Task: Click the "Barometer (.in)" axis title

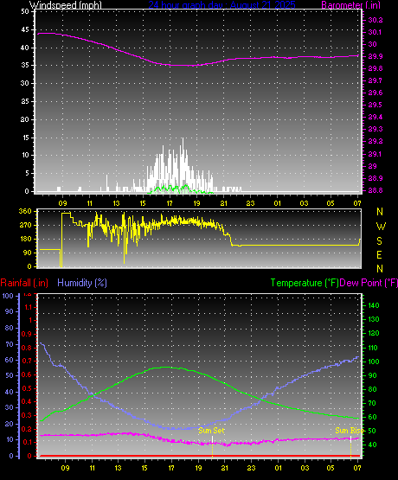Action: pyautogui.click(x=351, y=5)
